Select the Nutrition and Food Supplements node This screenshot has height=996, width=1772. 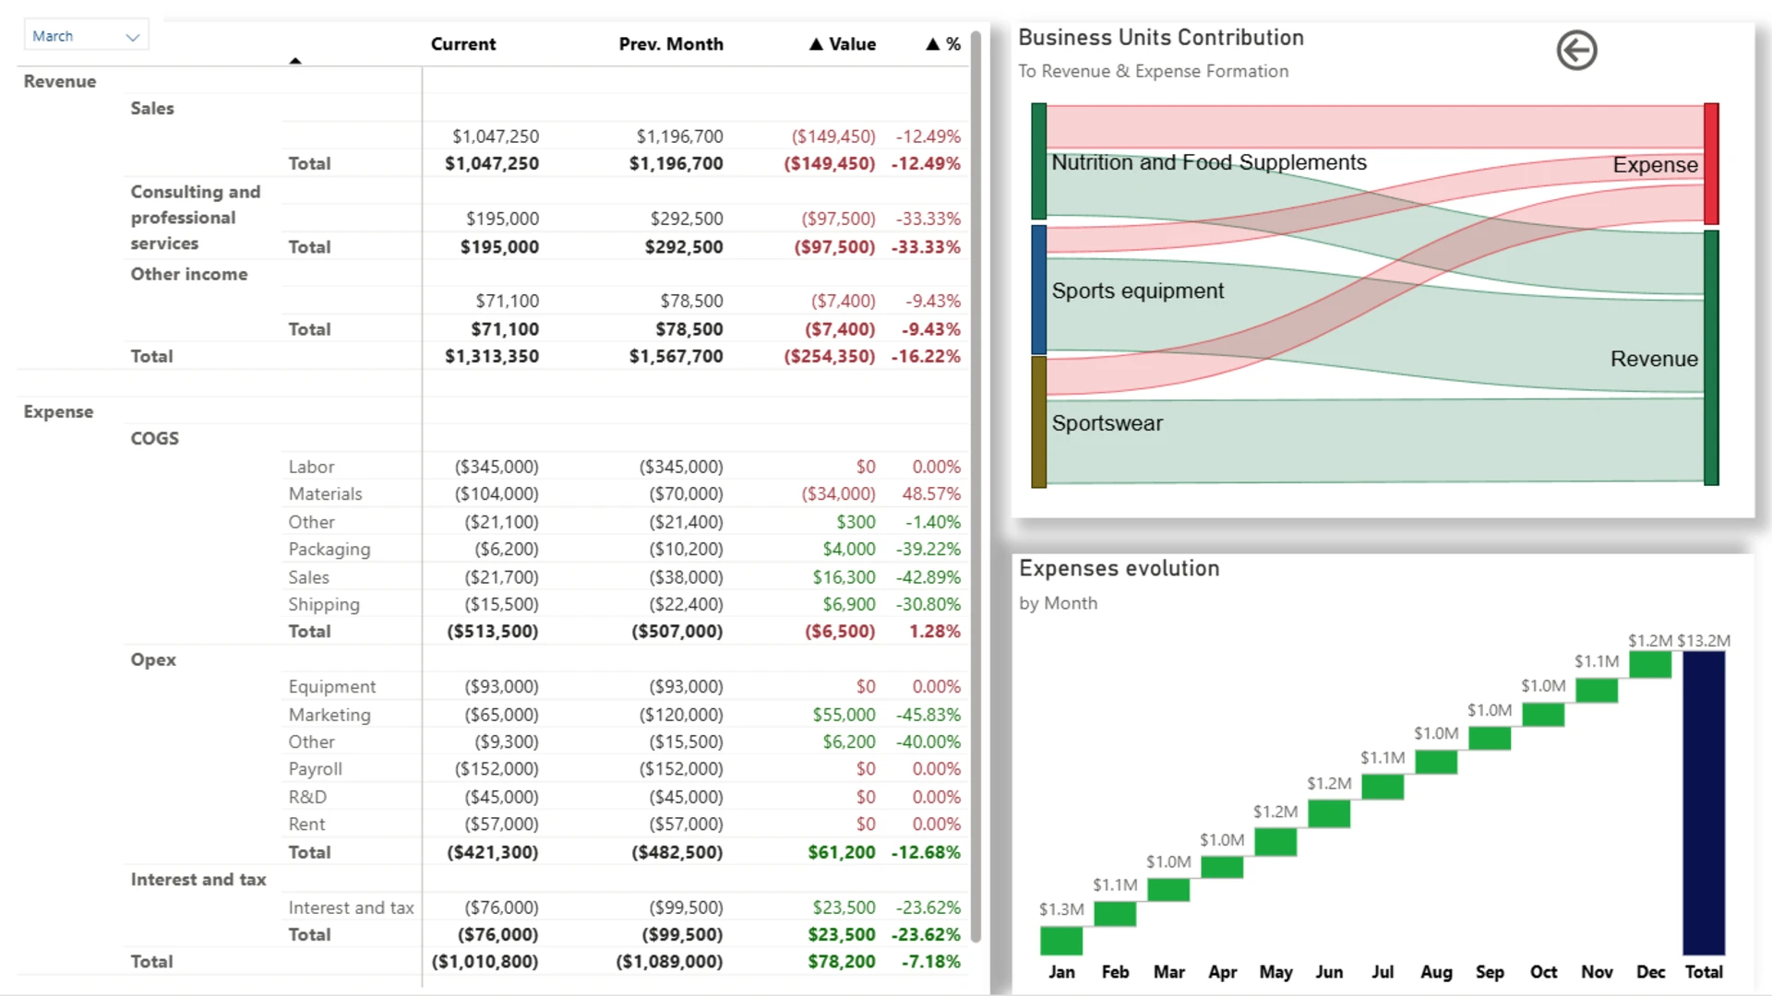[1039, 161]
